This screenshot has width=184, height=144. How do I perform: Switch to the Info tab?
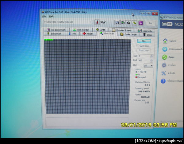(x=72, y=34)
